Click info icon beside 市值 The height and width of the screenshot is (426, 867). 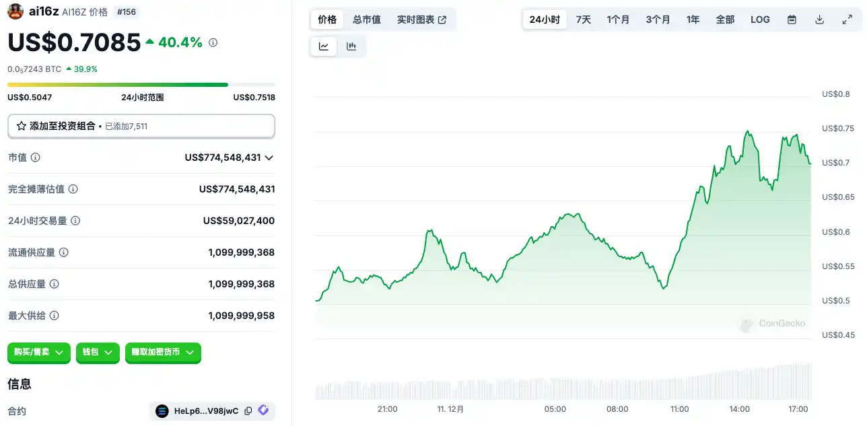tap(36, 157)
